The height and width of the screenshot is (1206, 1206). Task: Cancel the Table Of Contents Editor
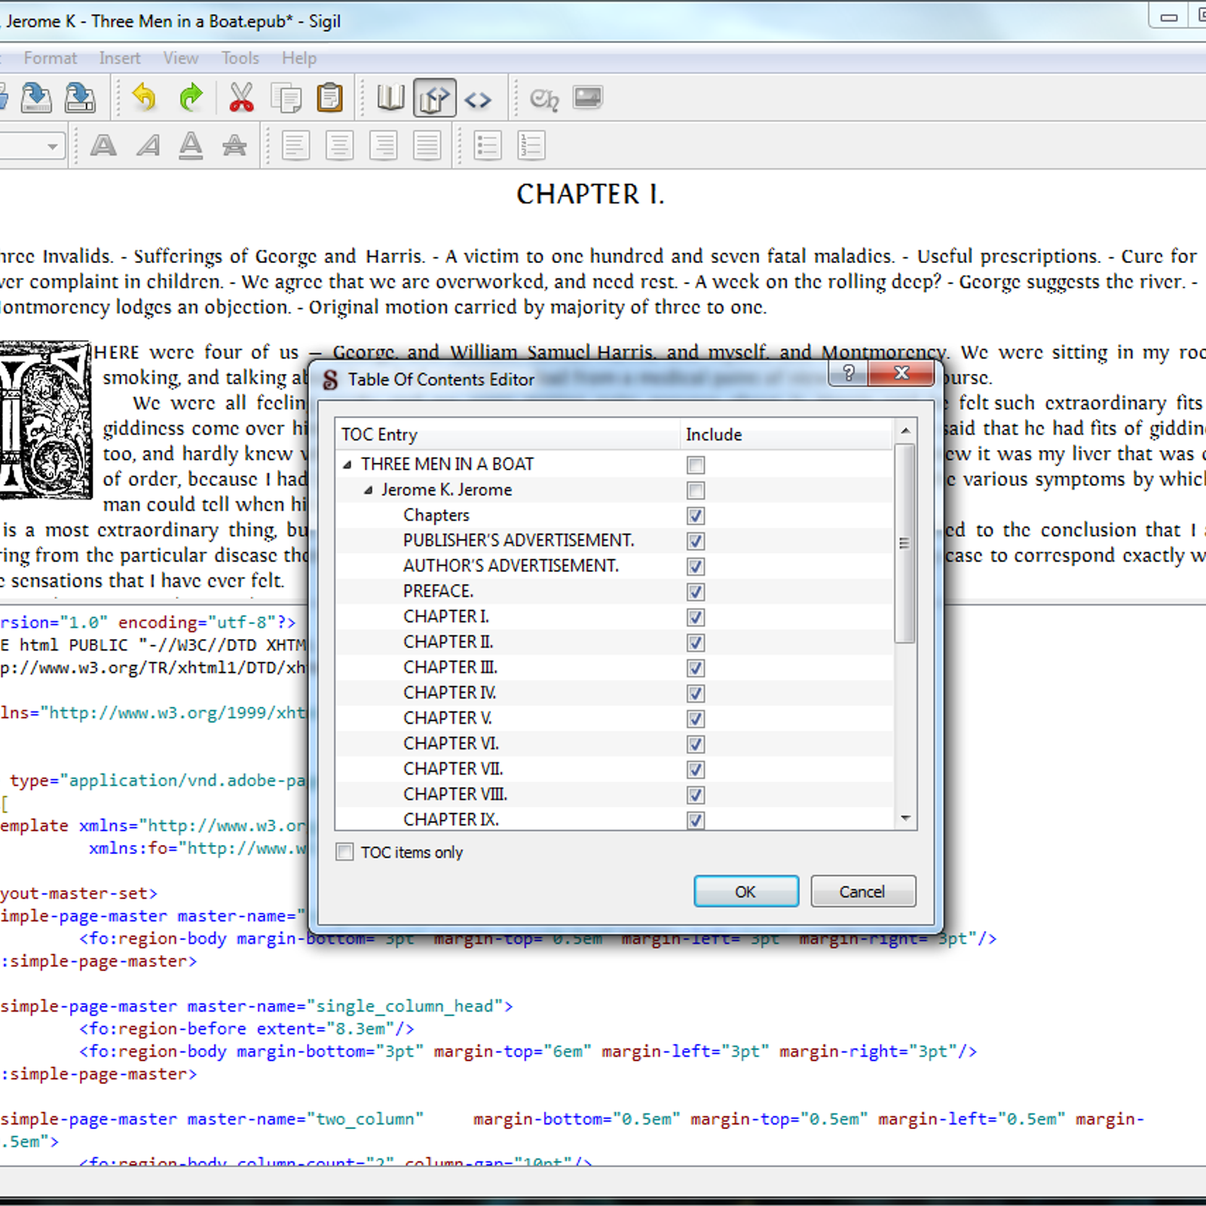863,892
